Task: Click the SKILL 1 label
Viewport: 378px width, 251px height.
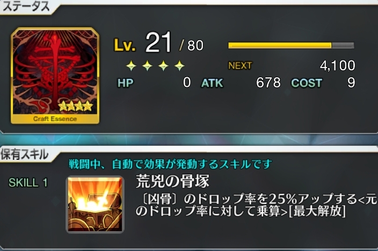Action: (28, 182)
